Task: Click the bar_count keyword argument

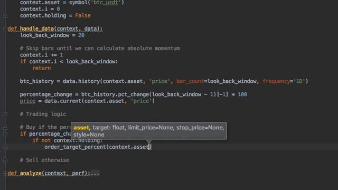Action: click(190, 81)
